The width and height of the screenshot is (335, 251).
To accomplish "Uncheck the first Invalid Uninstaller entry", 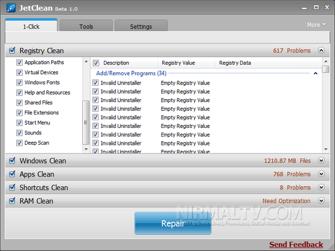I will 95,83.
